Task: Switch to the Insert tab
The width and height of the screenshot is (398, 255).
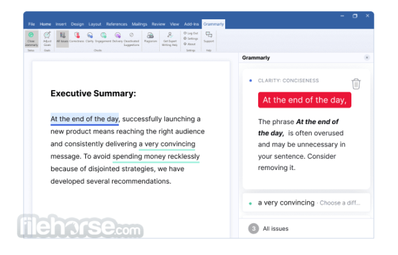Action: pyautogui.click(x=61, y=24)
